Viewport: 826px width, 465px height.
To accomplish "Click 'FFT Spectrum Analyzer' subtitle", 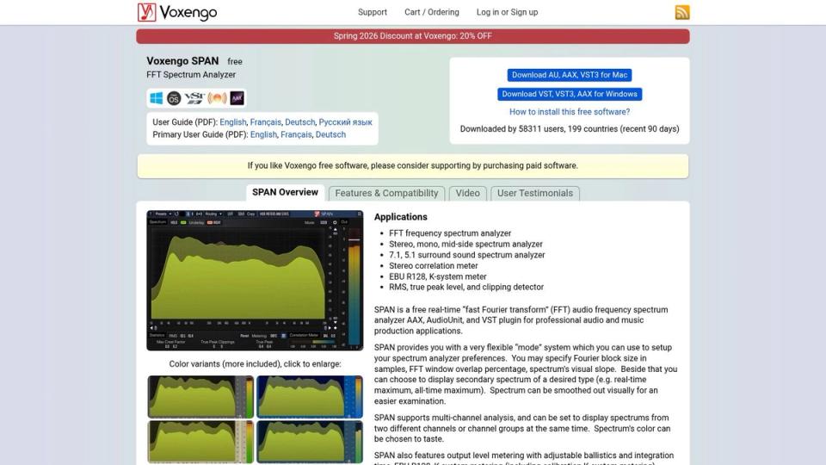I will pos(191,75).
